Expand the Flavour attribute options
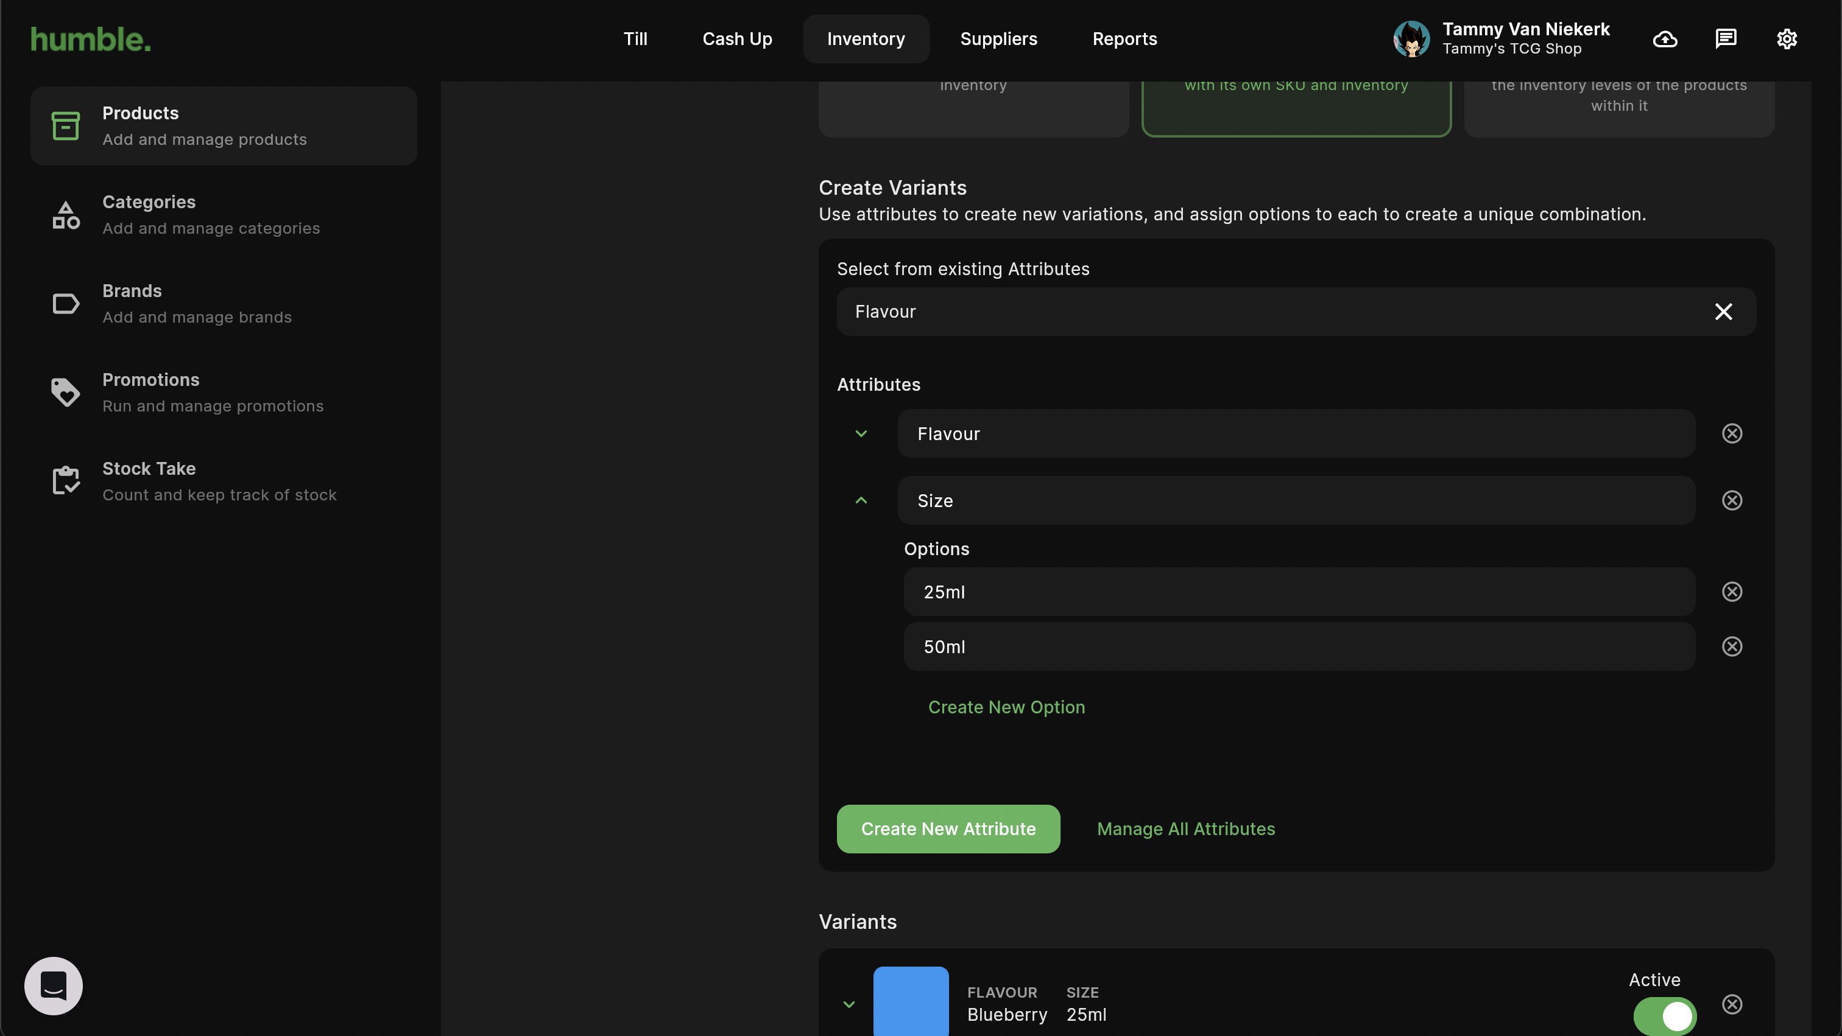 (861, 433)
